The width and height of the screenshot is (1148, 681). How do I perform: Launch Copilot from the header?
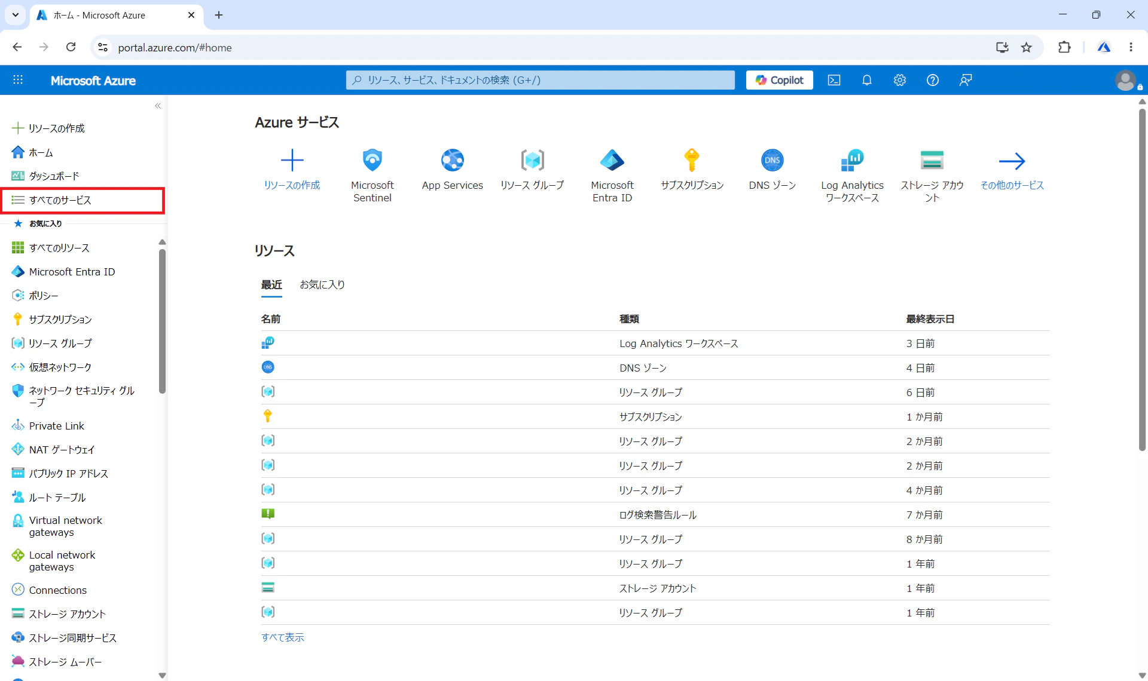[x=780, y=80]
